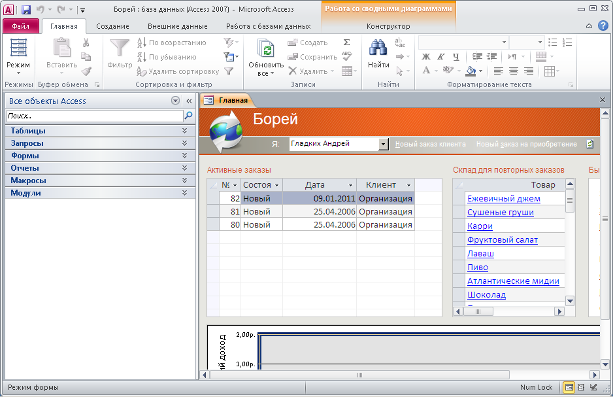
Task: Toggle Bold Ж formatting
Action: (426, 57)
